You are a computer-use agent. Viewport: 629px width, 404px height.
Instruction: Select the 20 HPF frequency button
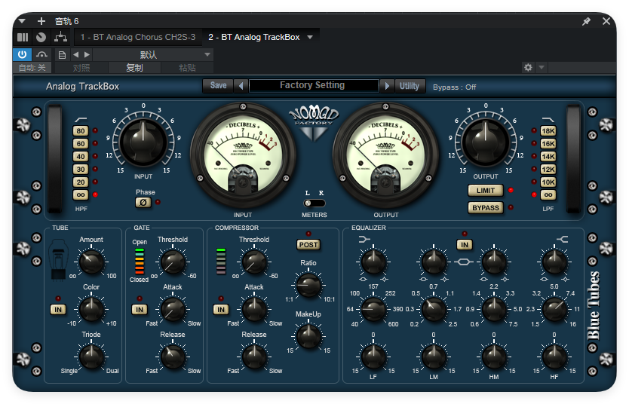coord(81,182)
